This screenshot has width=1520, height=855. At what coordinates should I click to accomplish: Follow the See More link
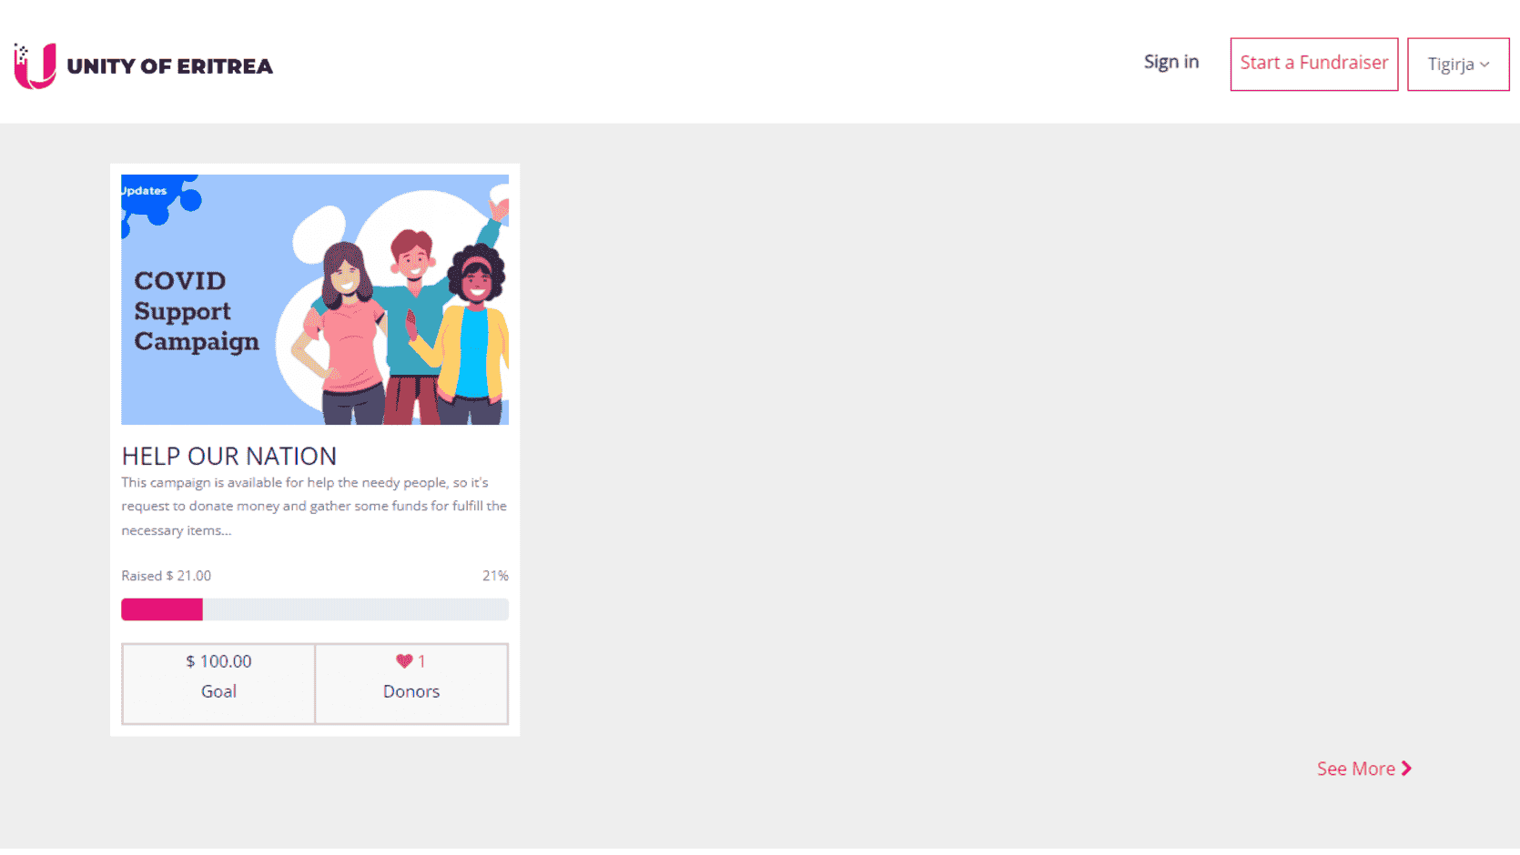1355,769
